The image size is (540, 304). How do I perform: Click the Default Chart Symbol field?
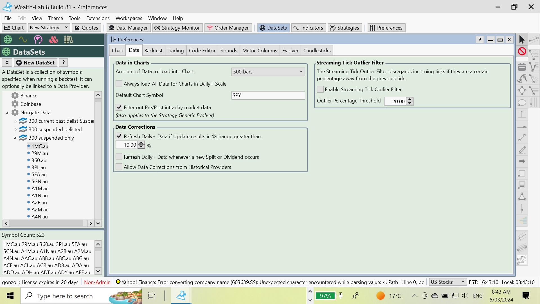click(268, 95)
